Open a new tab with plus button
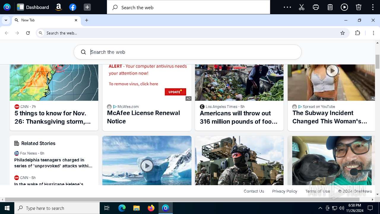380x214 pixels. click(x=87, y=20)
